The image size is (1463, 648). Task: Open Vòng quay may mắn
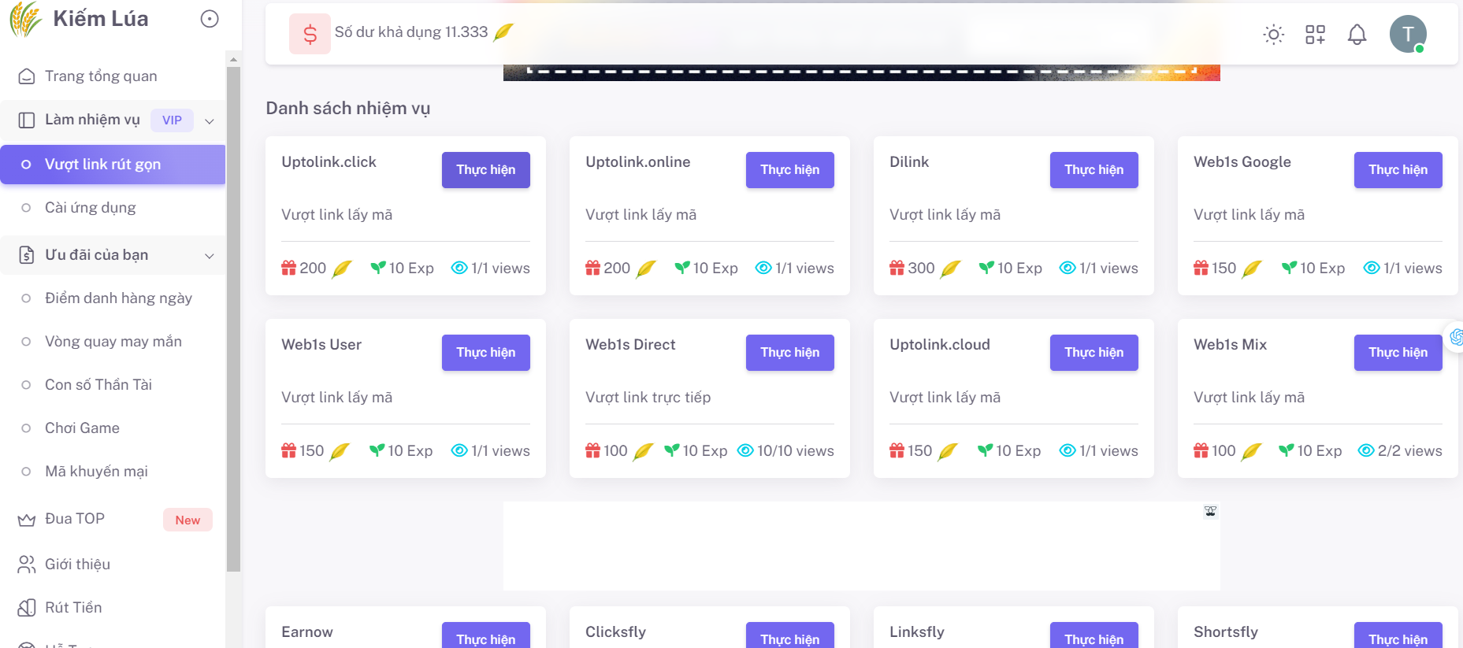click(x=113, y=342)
